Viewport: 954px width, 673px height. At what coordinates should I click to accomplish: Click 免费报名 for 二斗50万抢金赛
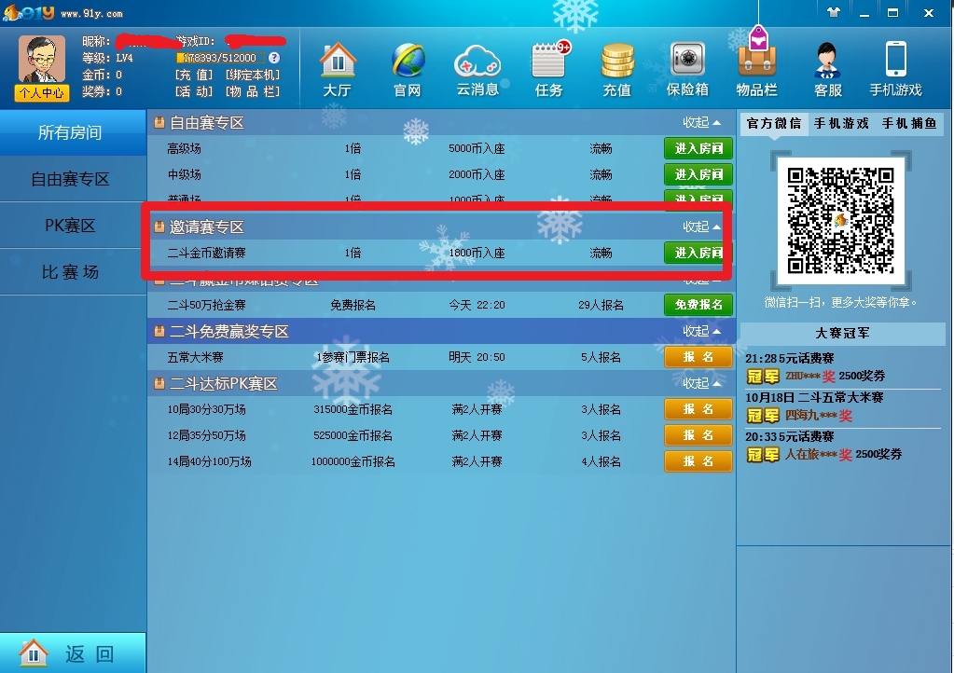698,305
